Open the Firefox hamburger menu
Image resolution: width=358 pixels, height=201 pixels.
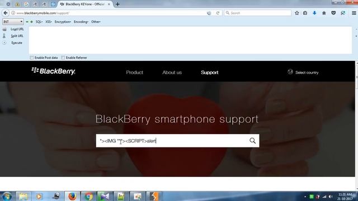(x=354, y=13)
